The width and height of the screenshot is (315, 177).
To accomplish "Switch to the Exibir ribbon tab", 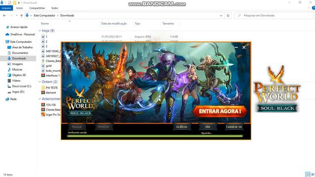I will point(55,8).
